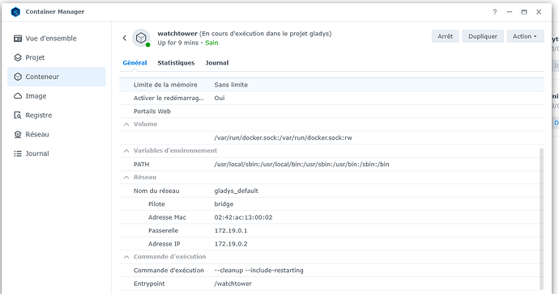
Task: Click the Image cloud icon
Action: pos(18,96)
